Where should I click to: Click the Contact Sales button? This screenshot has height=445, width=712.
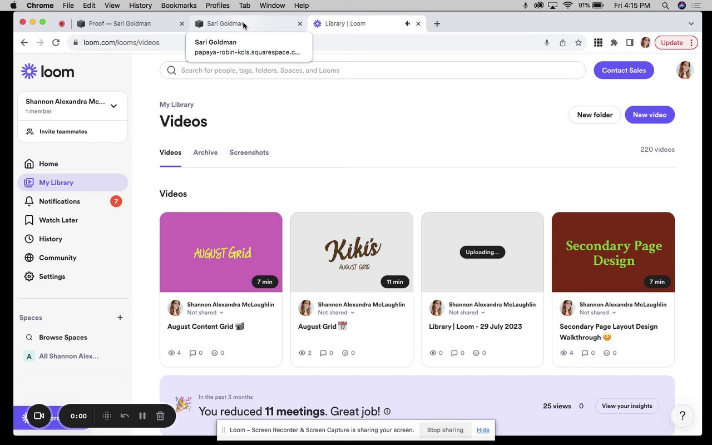[x=624, y=70]
